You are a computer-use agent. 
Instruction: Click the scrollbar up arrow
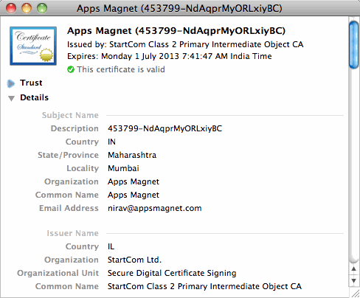(353, 269)
